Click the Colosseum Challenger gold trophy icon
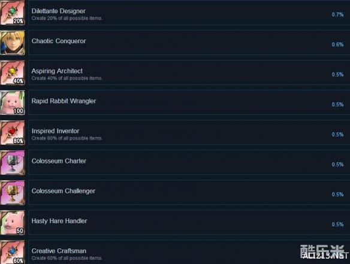 [13, 192]
